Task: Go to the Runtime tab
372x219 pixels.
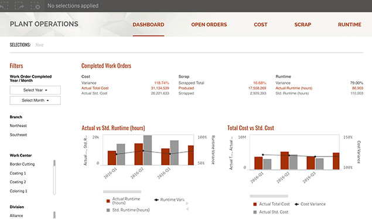Action: [x=350, y=25]
